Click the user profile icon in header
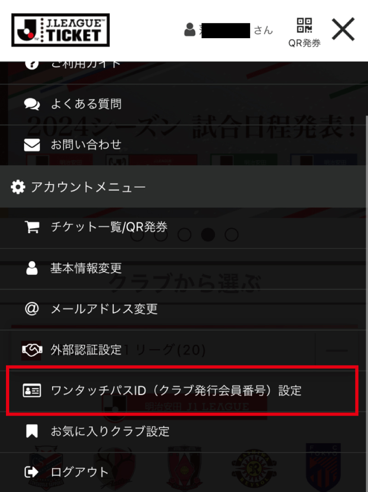368x492 pixels. (x=190, y=29)
